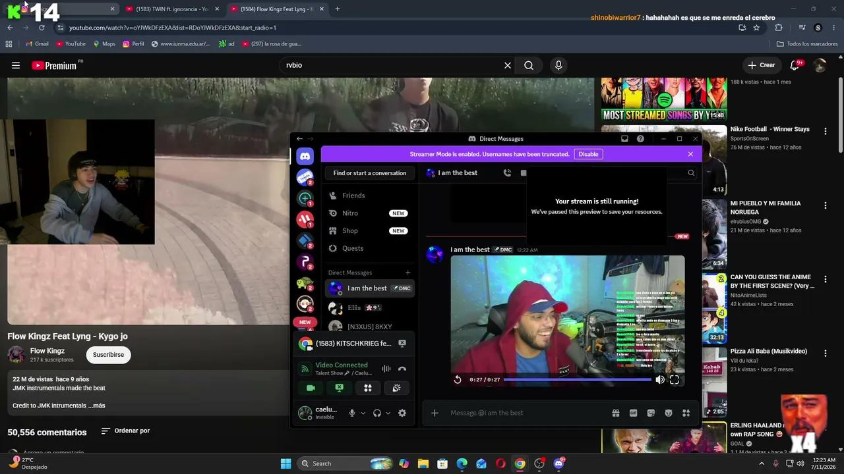
Task: Open the YouTube guide hamburger menu
Action: pos(16,65)
